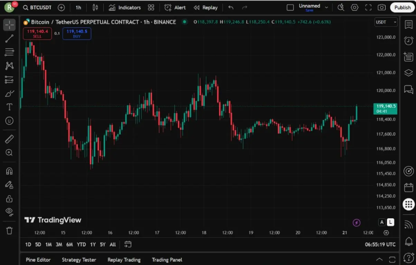Set the date range to 1D
Image resolution: width=416 pixels, height=265 pixels.
tap(28, 245)
